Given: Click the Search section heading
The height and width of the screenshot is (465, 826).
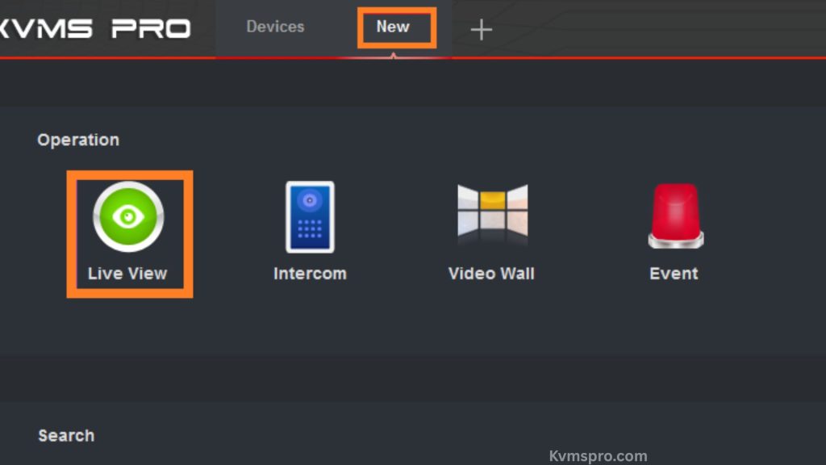Looking at the screenshot, I should (65, 435).
